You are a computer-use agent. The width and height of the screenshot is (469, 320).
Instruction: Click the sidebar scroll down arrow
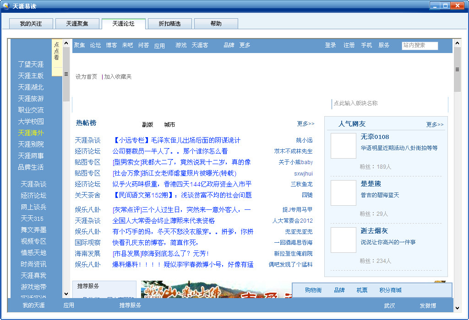click(x=66, y=294)
